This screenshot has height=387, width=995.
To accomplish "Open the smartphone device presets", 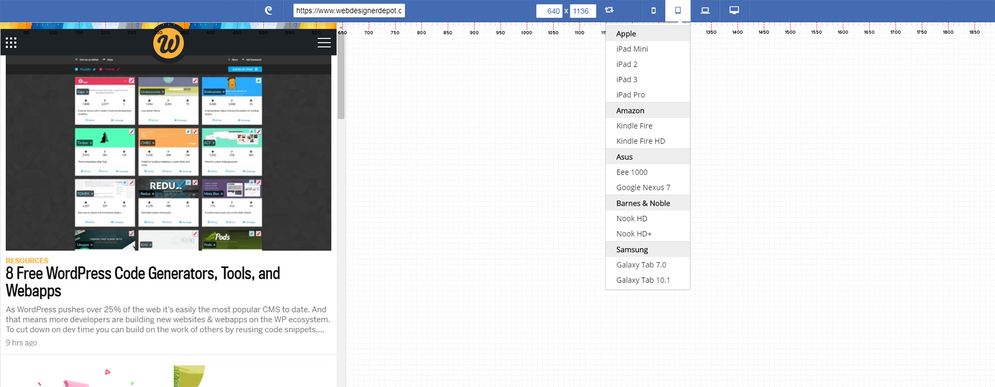I will point(653,11).
